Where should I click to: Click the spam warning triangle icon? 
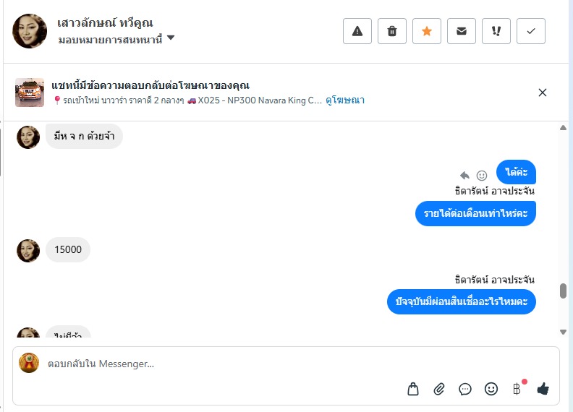coord(357,31)
